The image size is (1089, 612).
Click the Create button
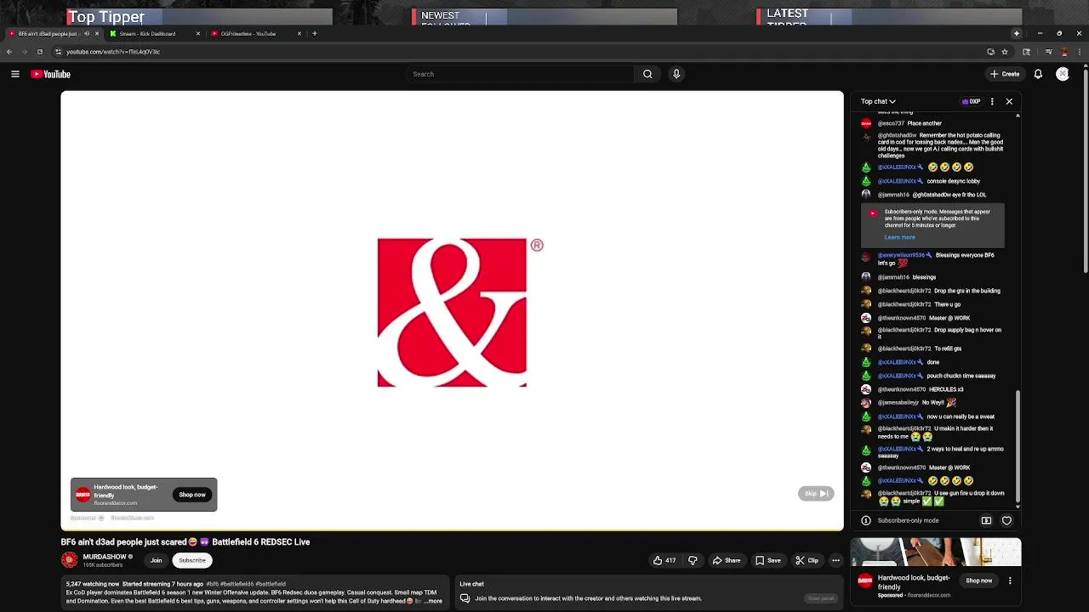click(1005, 74)
